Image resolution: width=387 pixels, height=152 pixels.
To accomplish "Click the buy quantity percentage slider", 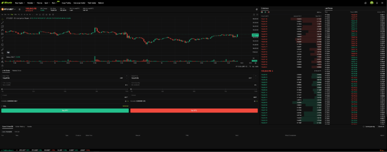I will tap(65, 89).
